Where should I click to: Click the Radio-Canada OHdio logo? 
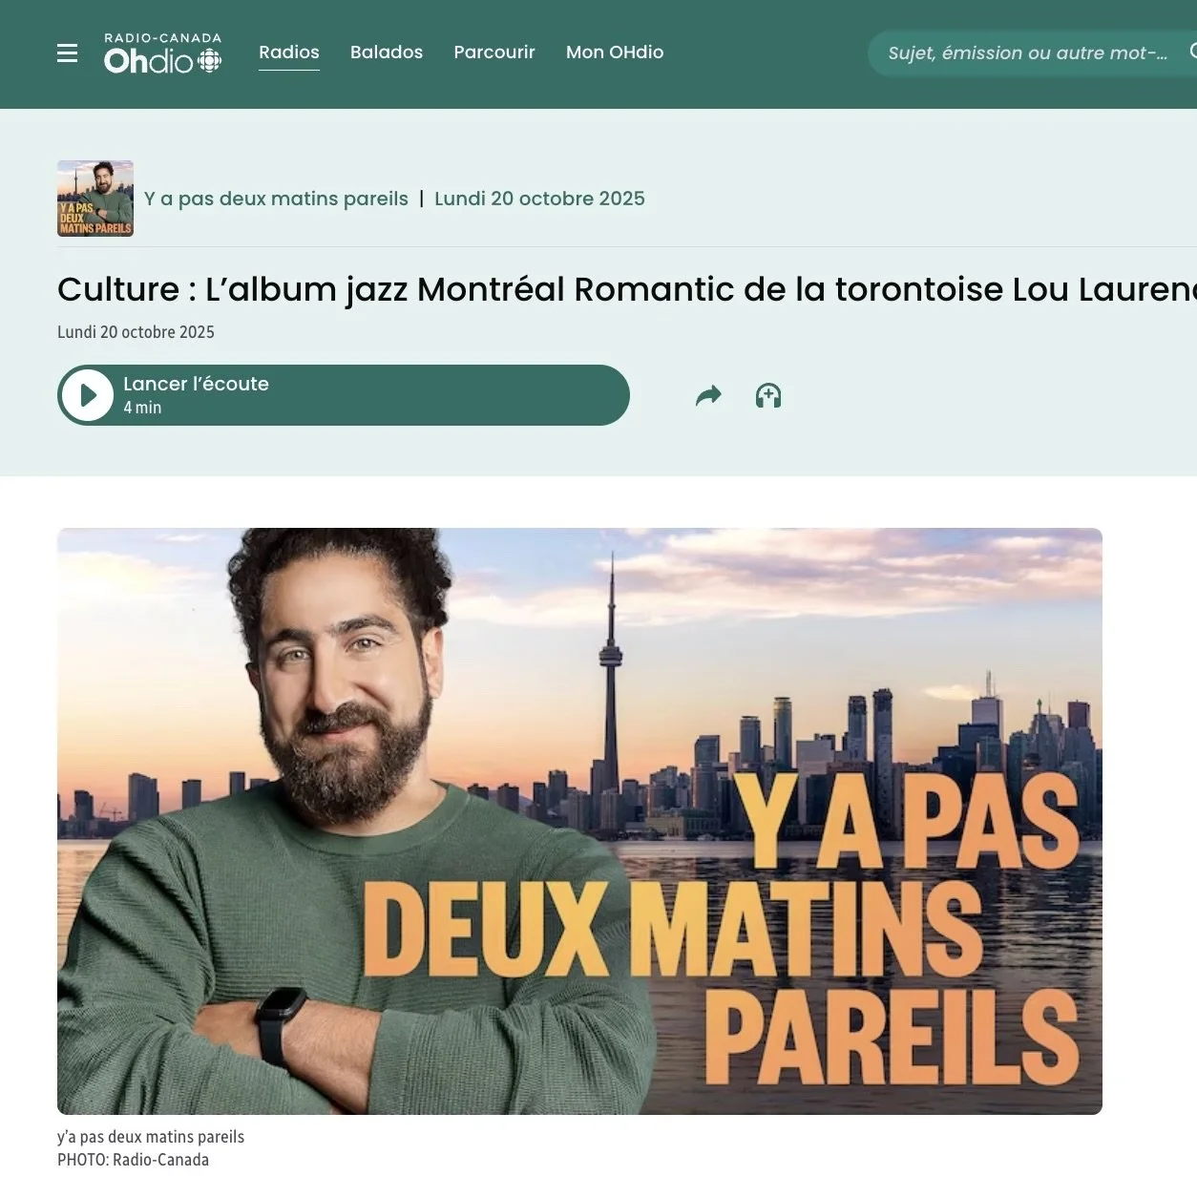pyautogui.click(x=163, y=53)
